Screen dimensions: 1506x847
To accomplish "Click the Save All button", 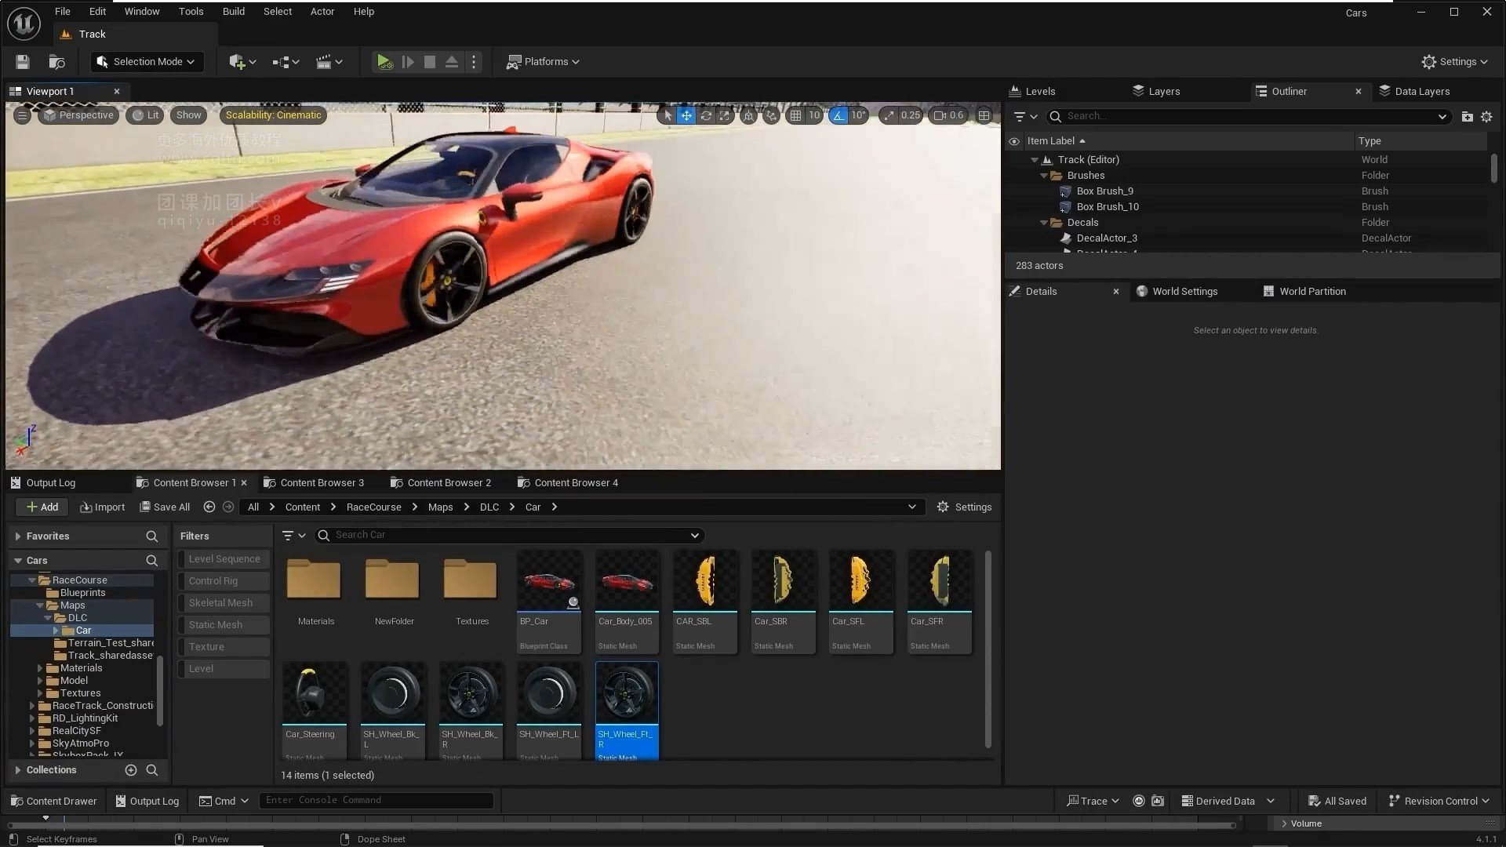I will coord(165,507).
